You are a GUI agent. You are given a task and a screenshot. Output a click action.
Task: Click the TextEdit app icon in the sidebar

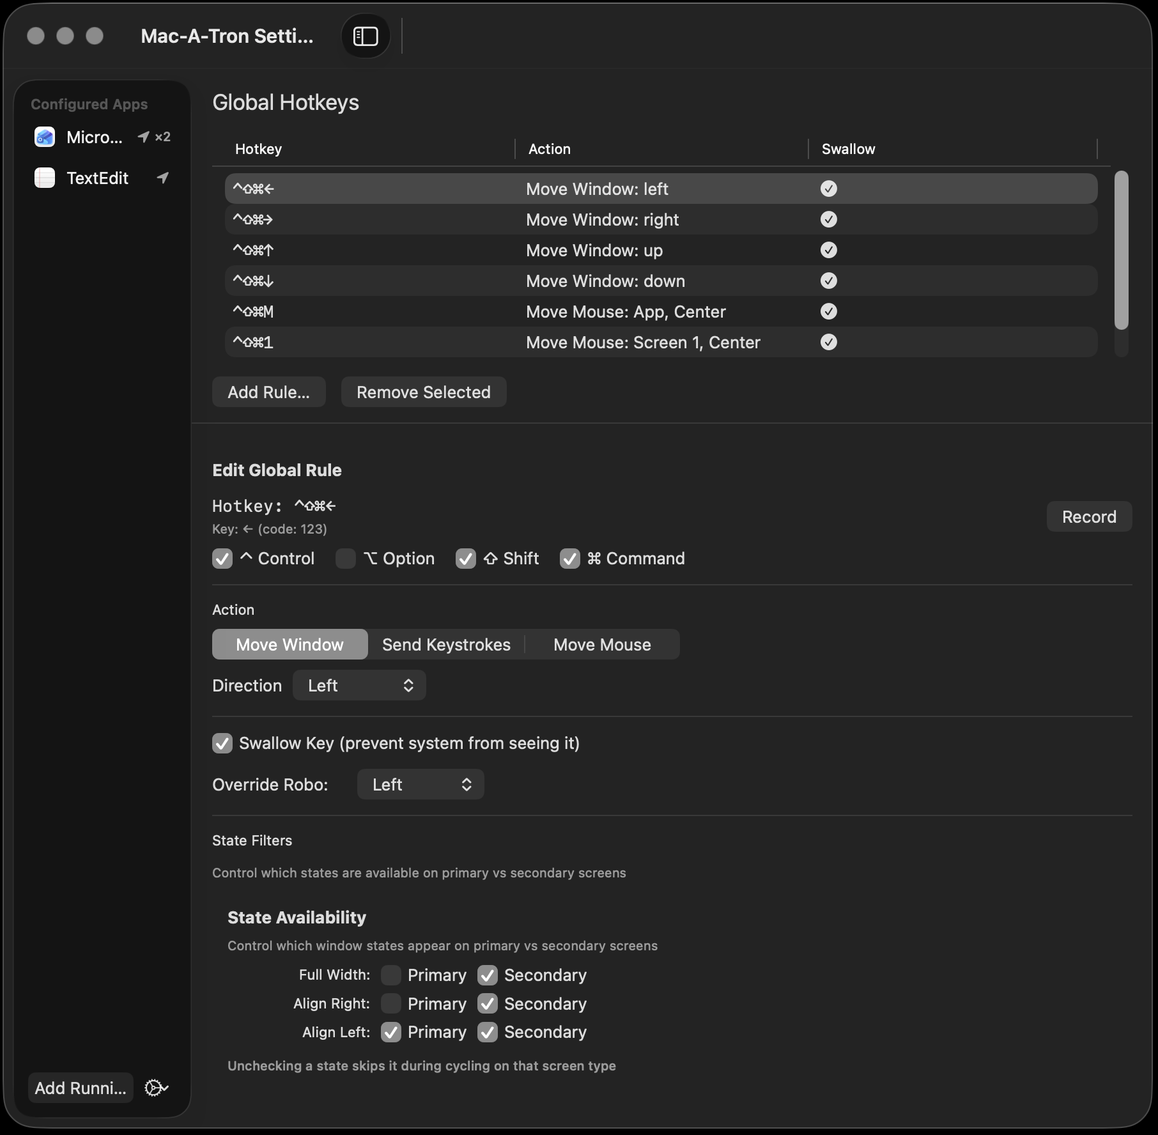(x=44, y=178)
